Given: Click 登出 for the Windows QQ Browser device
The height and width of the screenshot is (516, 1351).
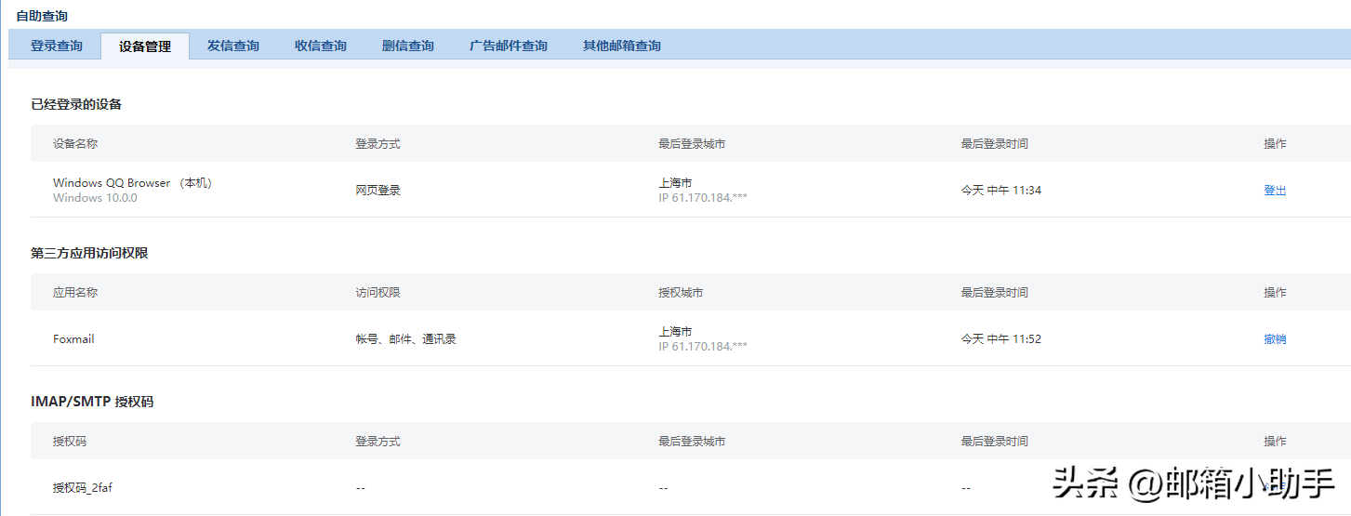Looking at the screenshot, I should coord(1275,191).
